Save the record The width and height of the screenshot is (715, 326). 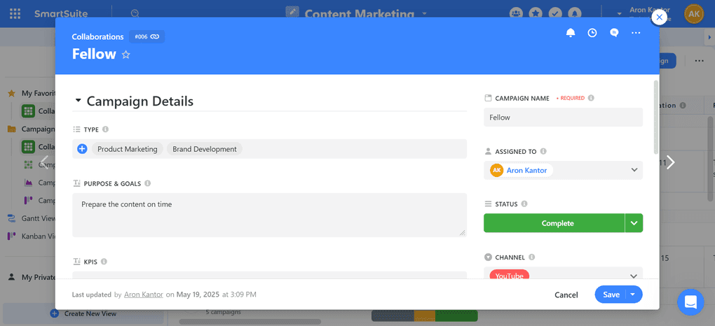click(x=611, y=295)
